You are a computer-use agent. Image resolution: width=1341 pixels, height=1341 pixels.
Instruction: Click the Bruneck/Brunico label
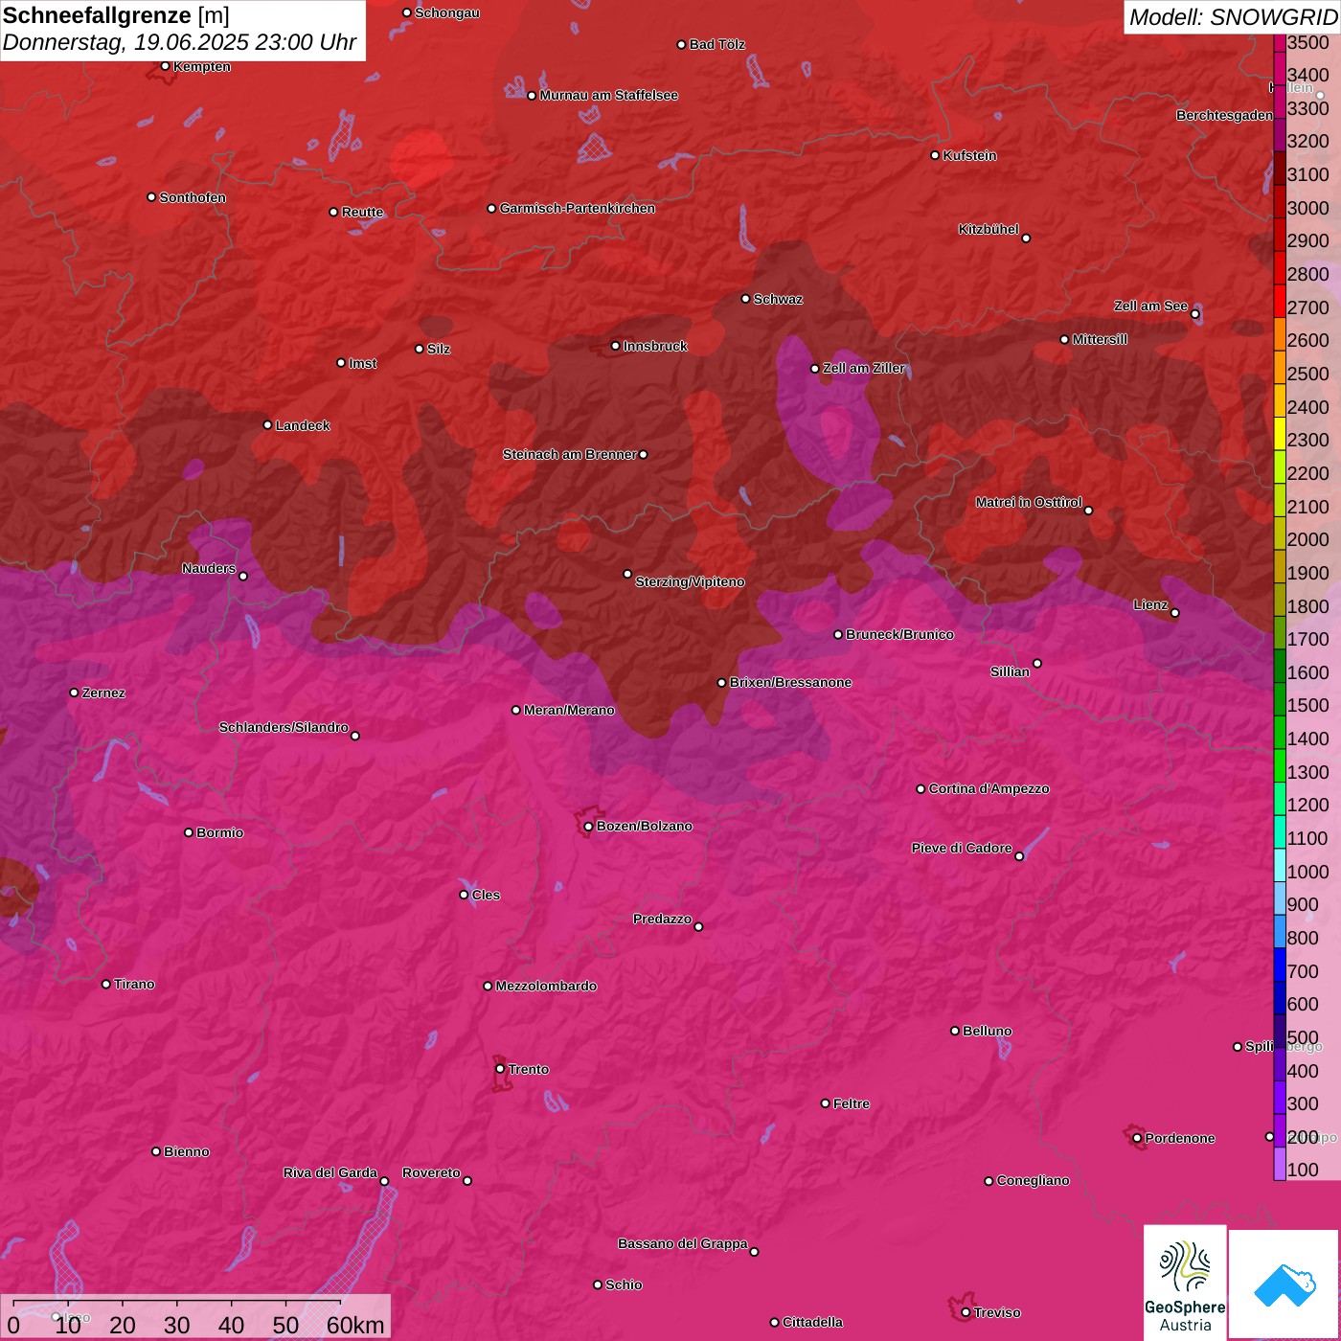click(x=899, y=634)
